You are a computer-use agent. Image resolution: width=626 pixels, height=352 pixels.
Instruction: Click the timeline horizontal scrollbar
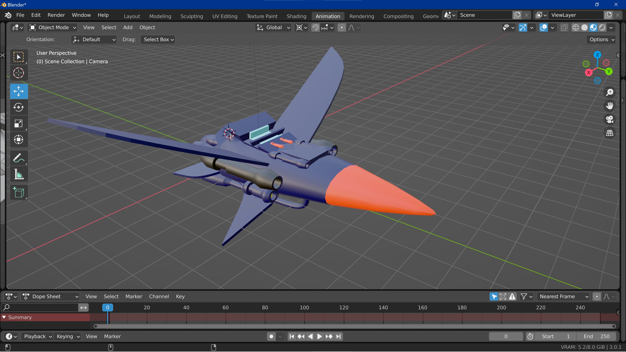click(354, 326)
